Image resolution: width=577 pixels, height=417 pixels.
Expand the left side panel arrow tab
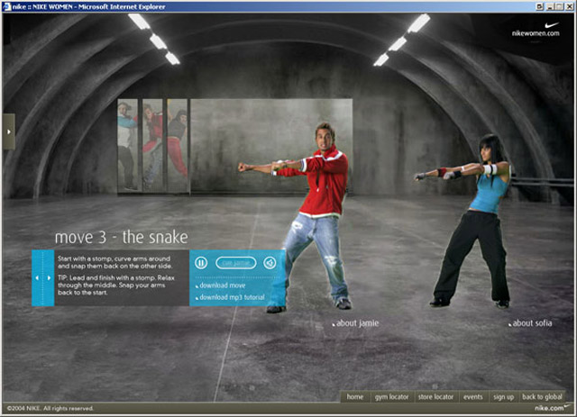coord(9,131)
